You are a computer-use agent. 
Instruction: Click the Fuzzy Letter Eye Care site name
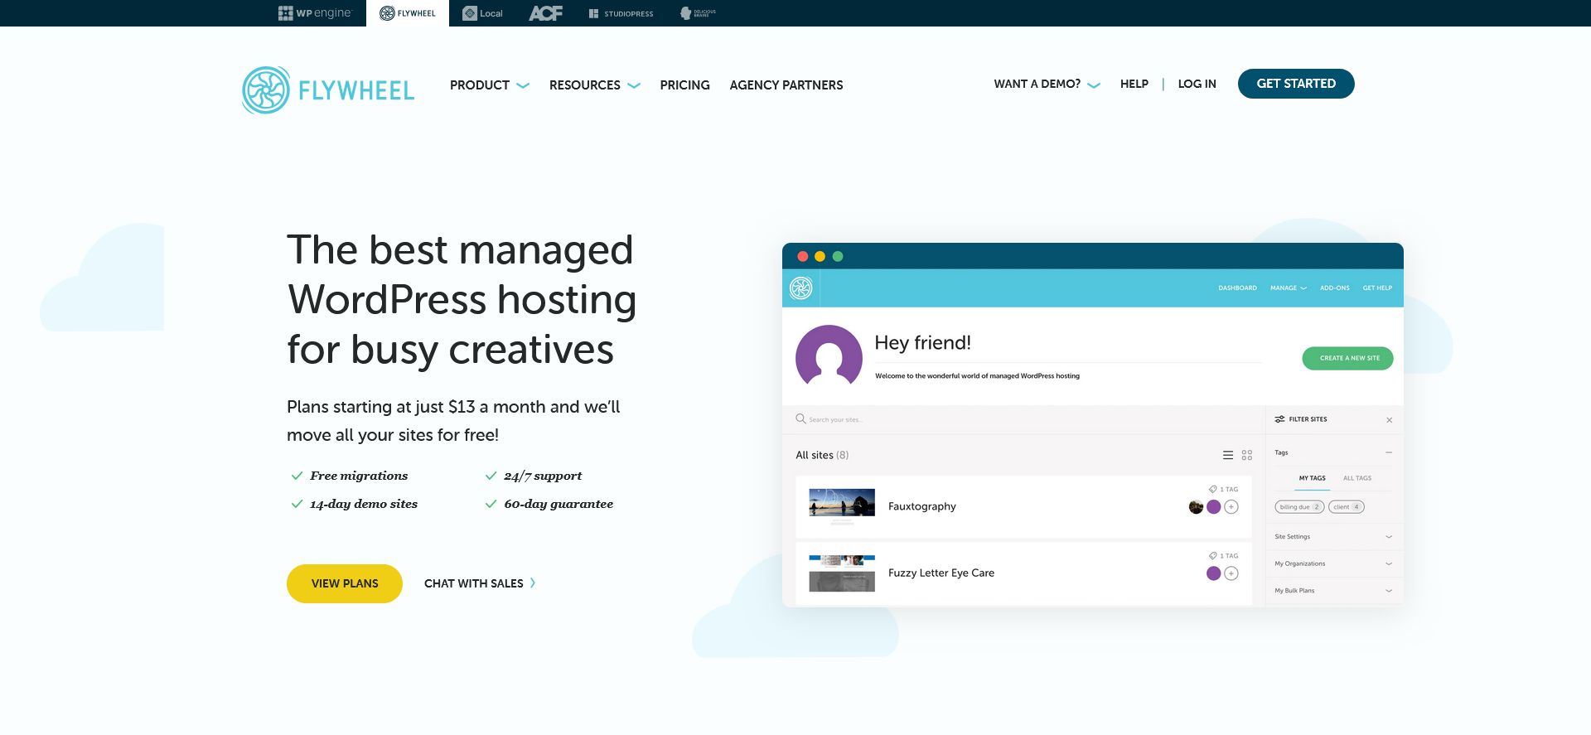point(941,573)
